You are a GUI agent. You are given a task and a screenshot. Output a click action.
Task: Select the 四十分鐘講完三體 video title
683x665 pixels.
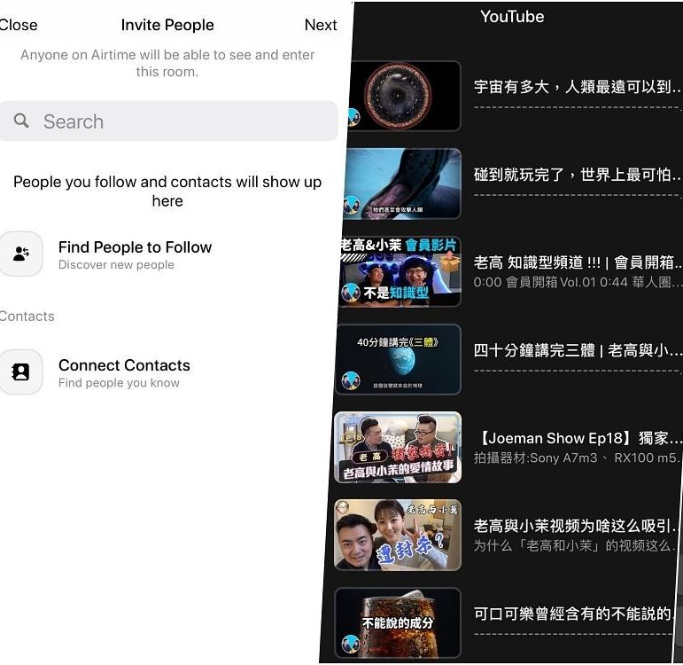578,350
